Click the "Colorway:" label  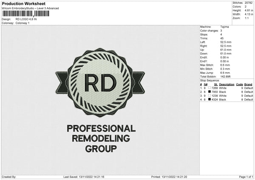point(8,23)
